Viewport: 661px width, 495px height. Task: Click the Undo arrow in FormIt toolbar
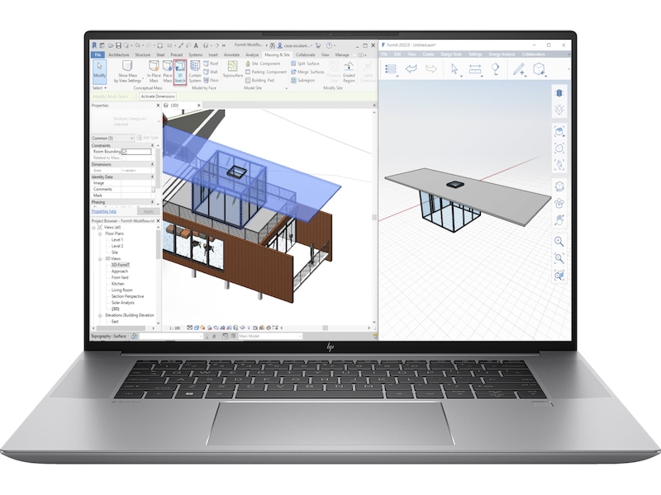(411, 70)
